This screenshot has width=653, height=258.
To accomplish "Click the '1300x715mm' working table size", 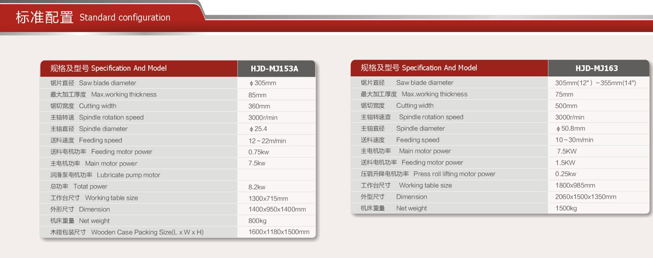I will pyautogui.click(x=268, y=198).
